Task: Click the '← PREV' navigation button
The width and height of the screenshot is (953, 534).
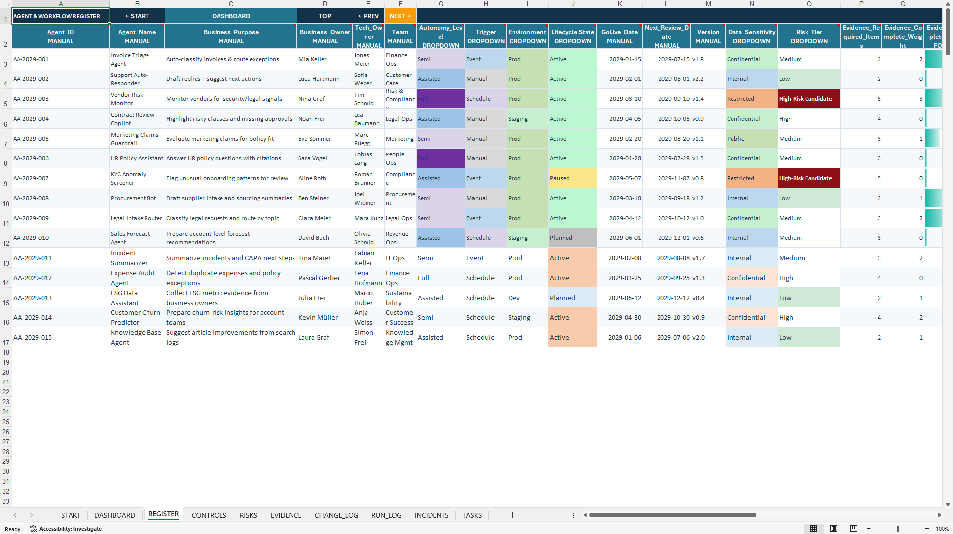Action: point(368,16)
